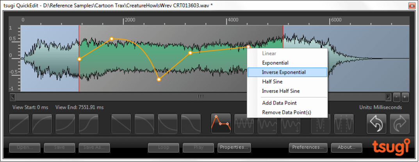This screenshot has height=162, width=419.
Task: Click the undo arrow button
Action: [376, 124]
